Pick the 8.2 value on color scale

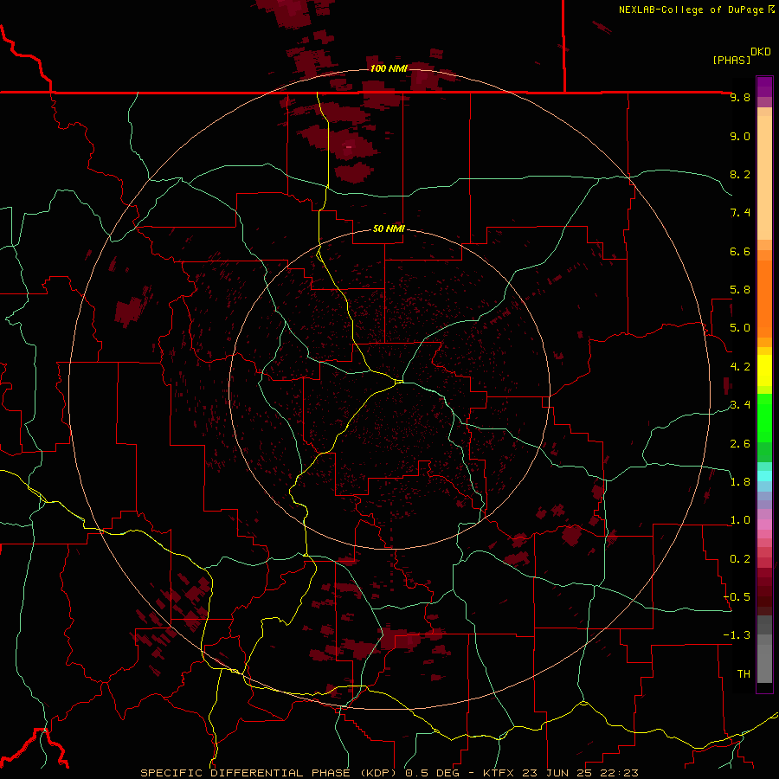point(740,174)
